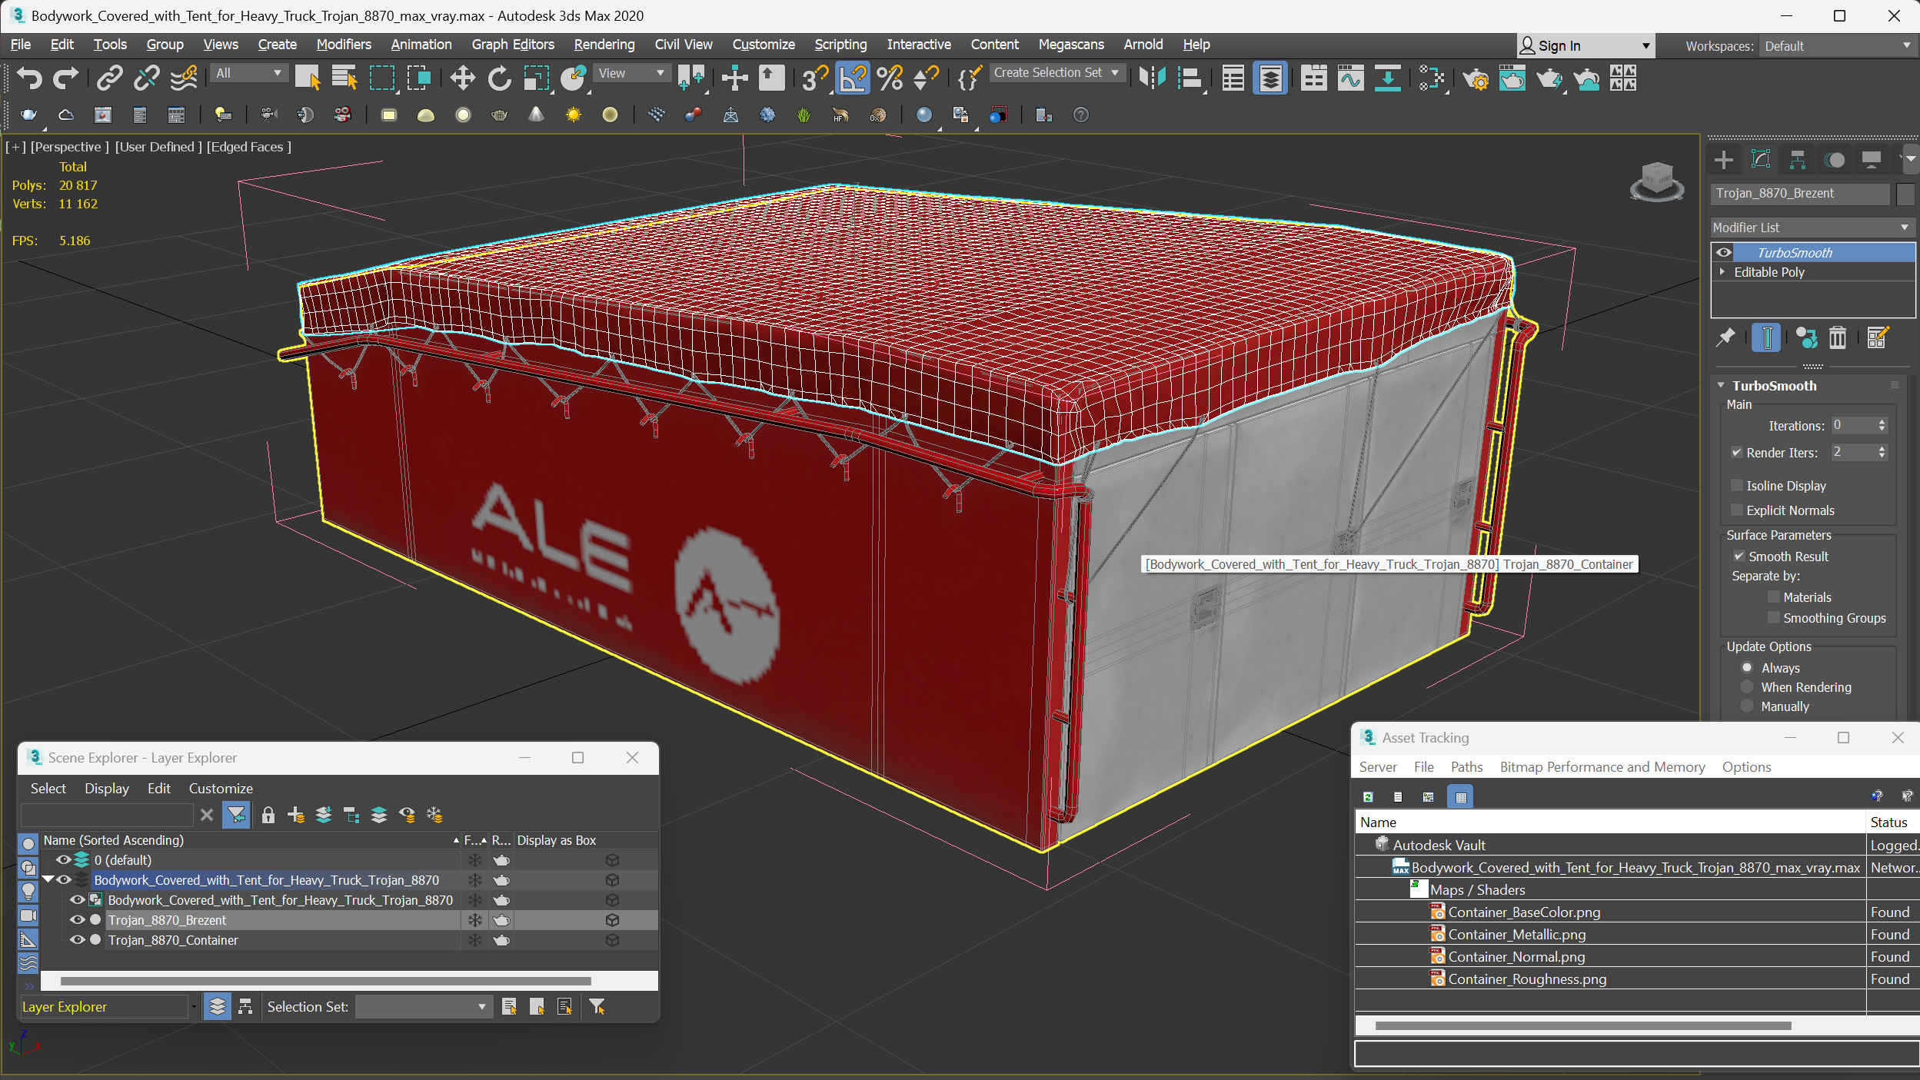Click the Redo arrow icon
The height and width of the screenshot is (1080, 1920).
tap(65, 78)
